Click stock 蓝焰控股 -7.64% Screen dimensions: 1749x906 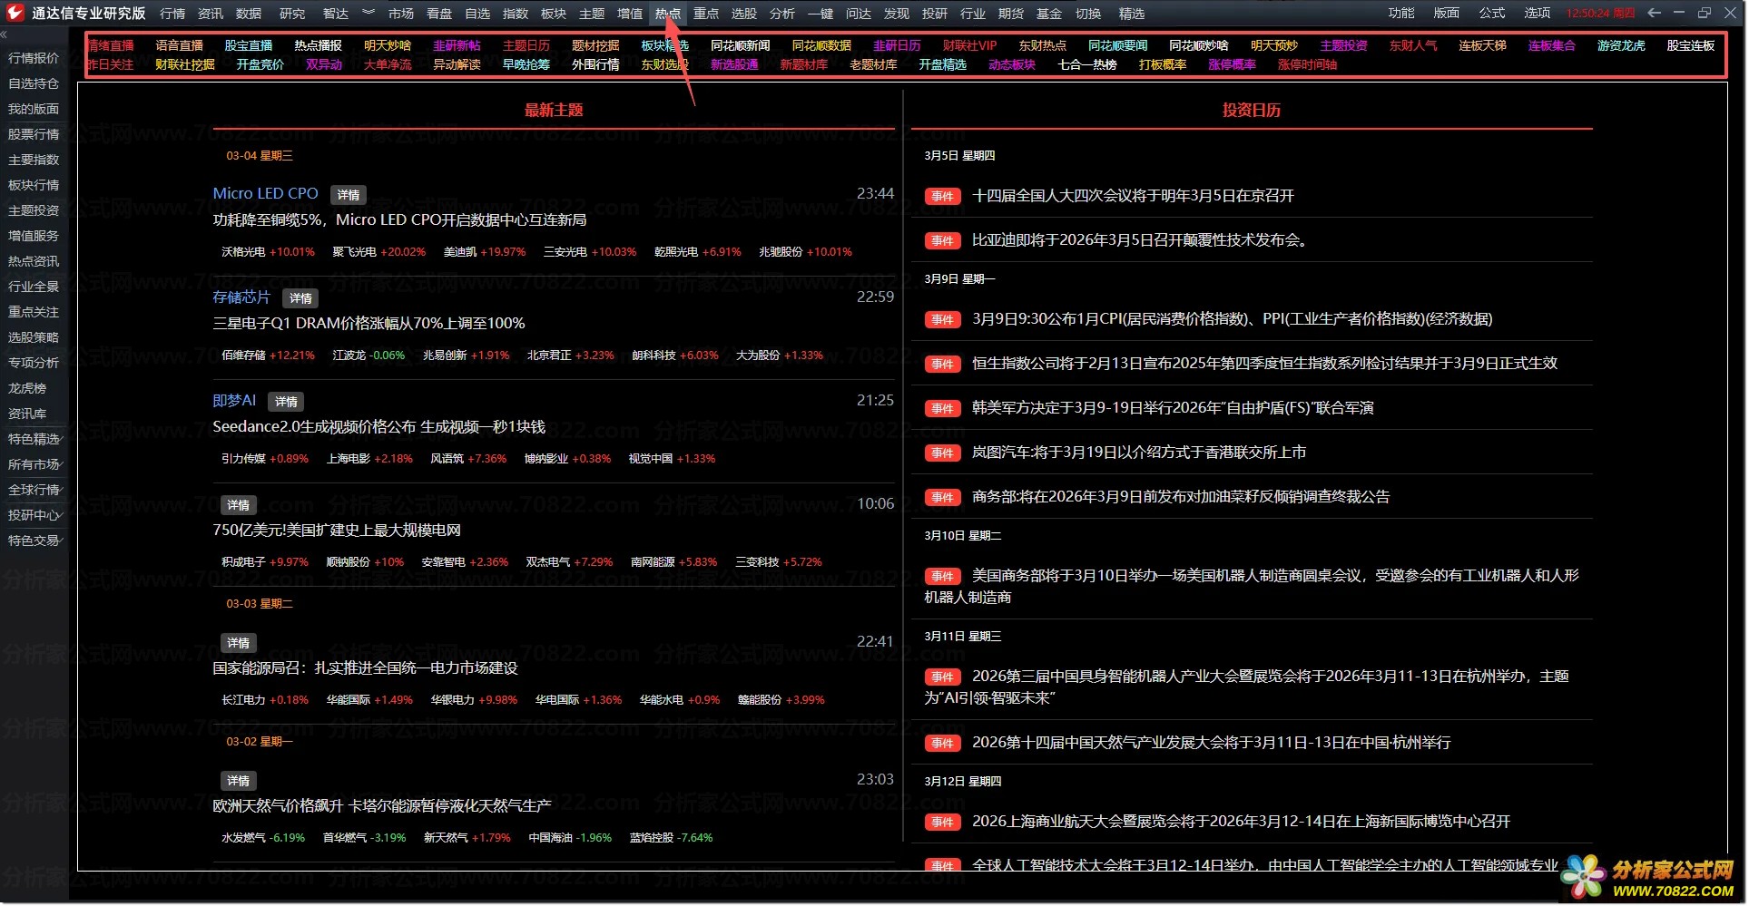pyautogui.click(x=671, y=838)
